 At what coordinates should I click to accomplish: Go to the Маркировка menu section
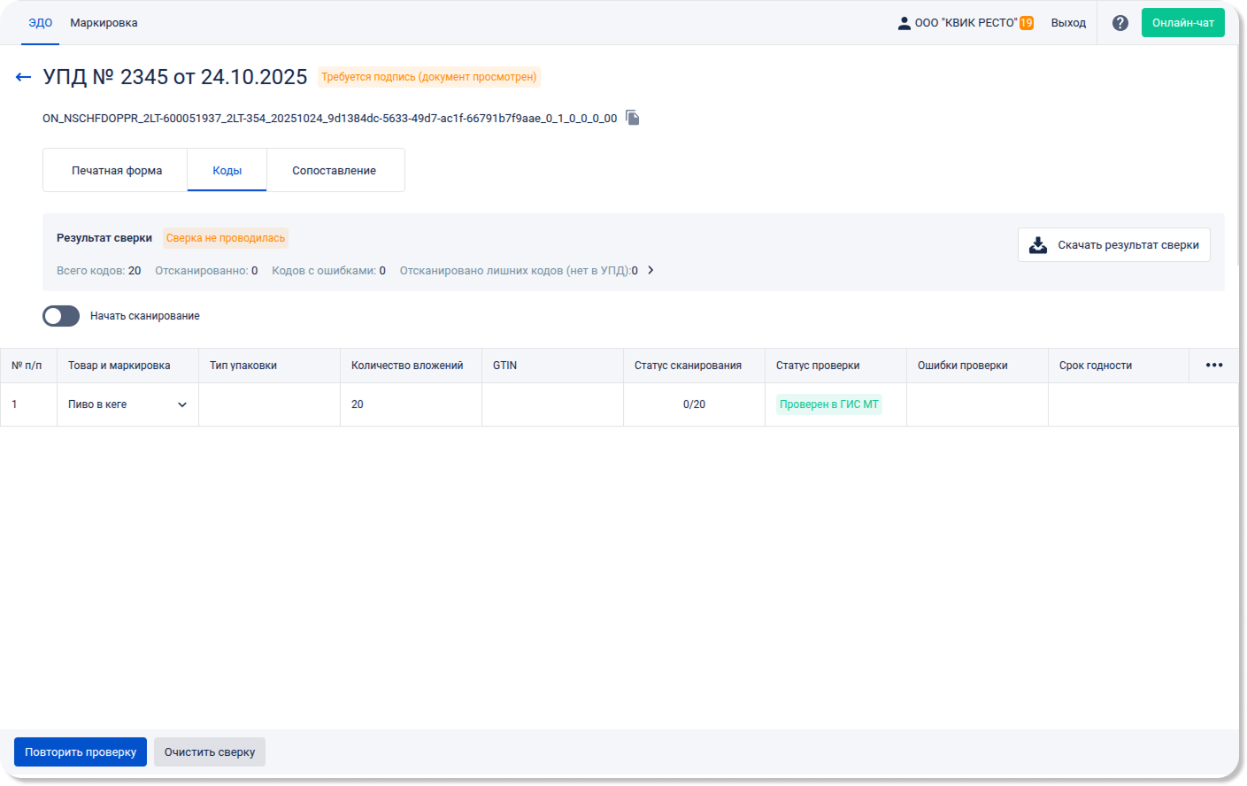point(104,23)
